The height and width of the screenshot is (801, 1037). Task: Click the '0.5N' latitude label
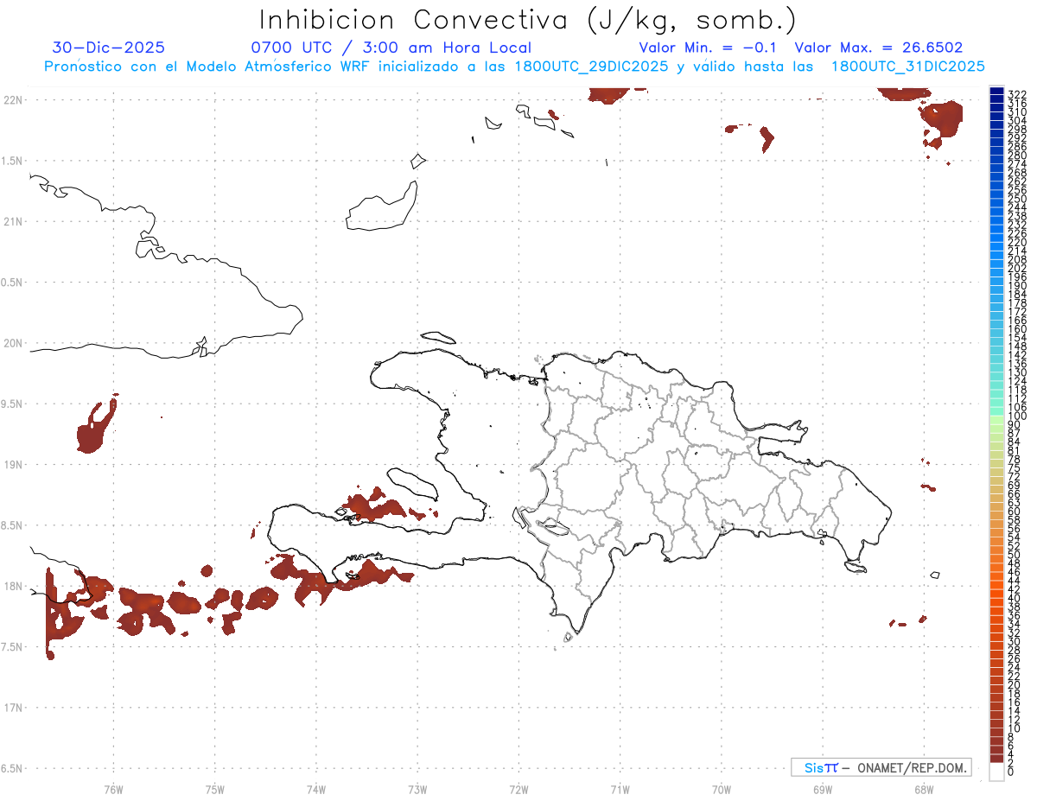(12, 282)
